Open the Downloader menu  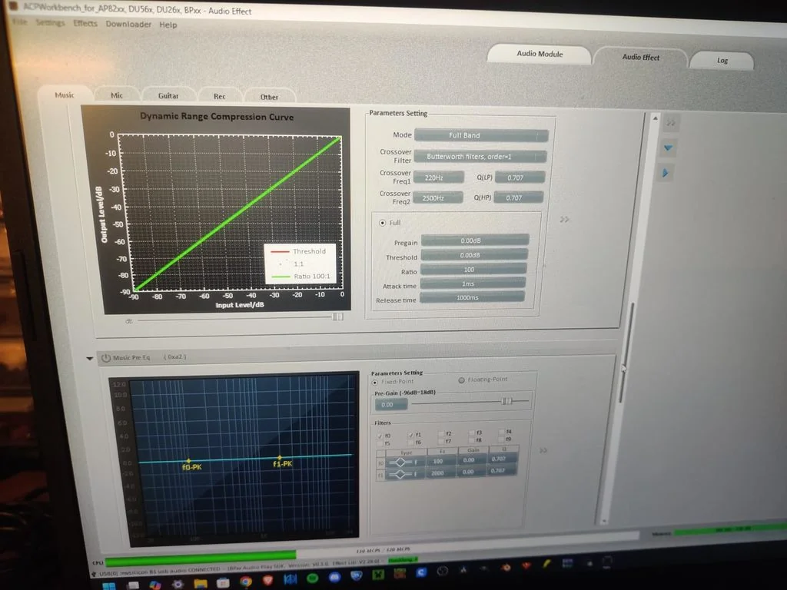pos(128,25)
